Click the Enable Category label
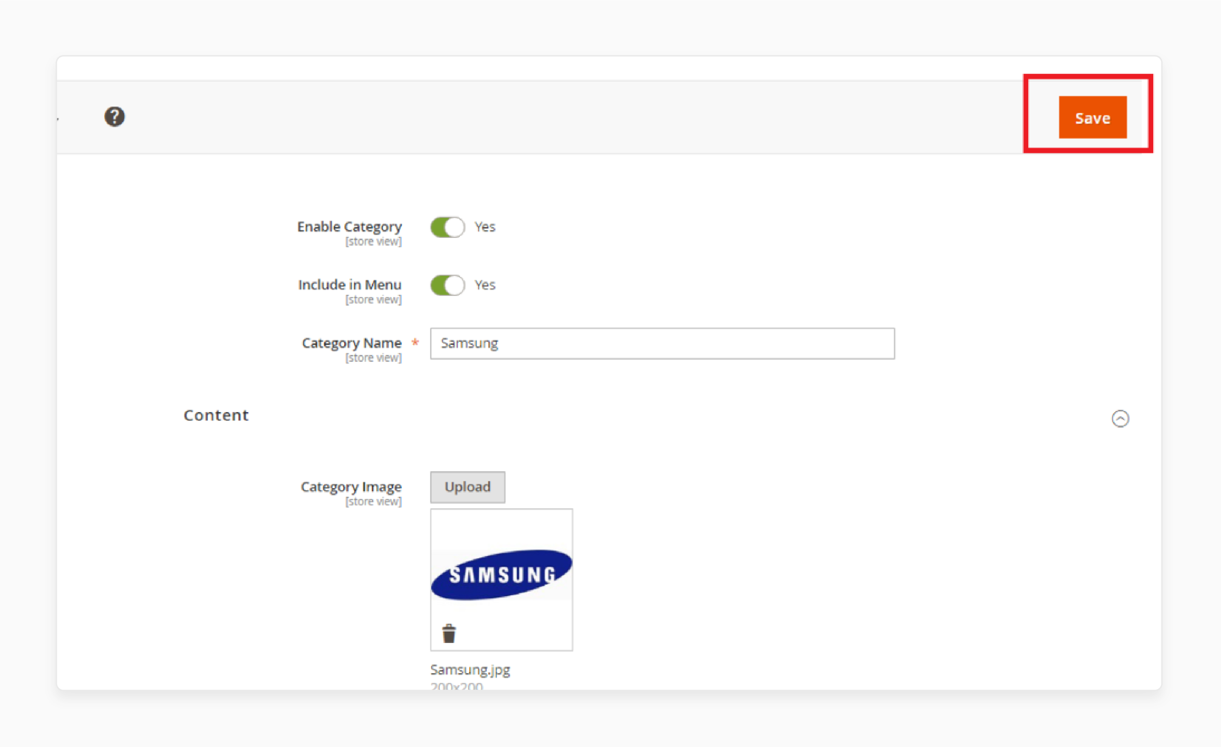Image resolution: width=1221 pixels, height=747 pixels. point(349,227)
